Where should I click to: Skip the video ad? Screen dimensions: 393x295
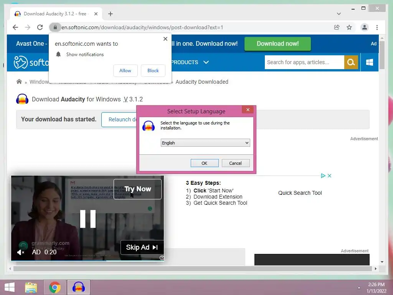pos(142,247)
